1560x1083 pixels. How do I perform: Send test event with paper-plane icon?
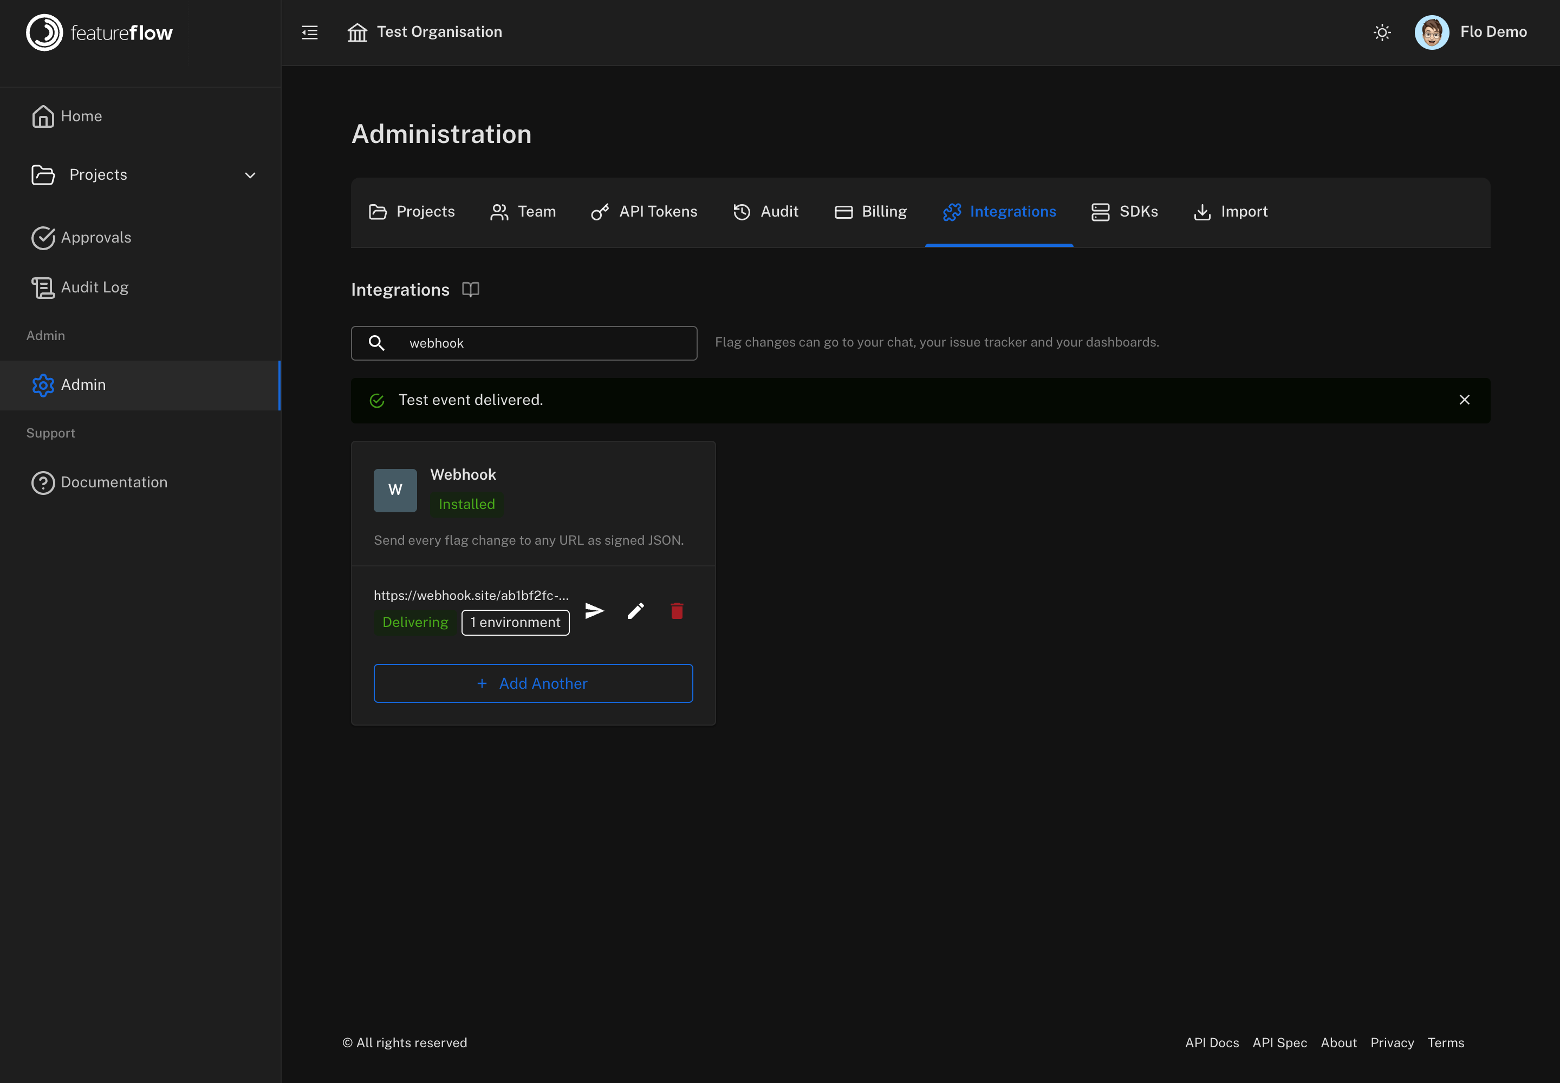[x=594, y=611]
